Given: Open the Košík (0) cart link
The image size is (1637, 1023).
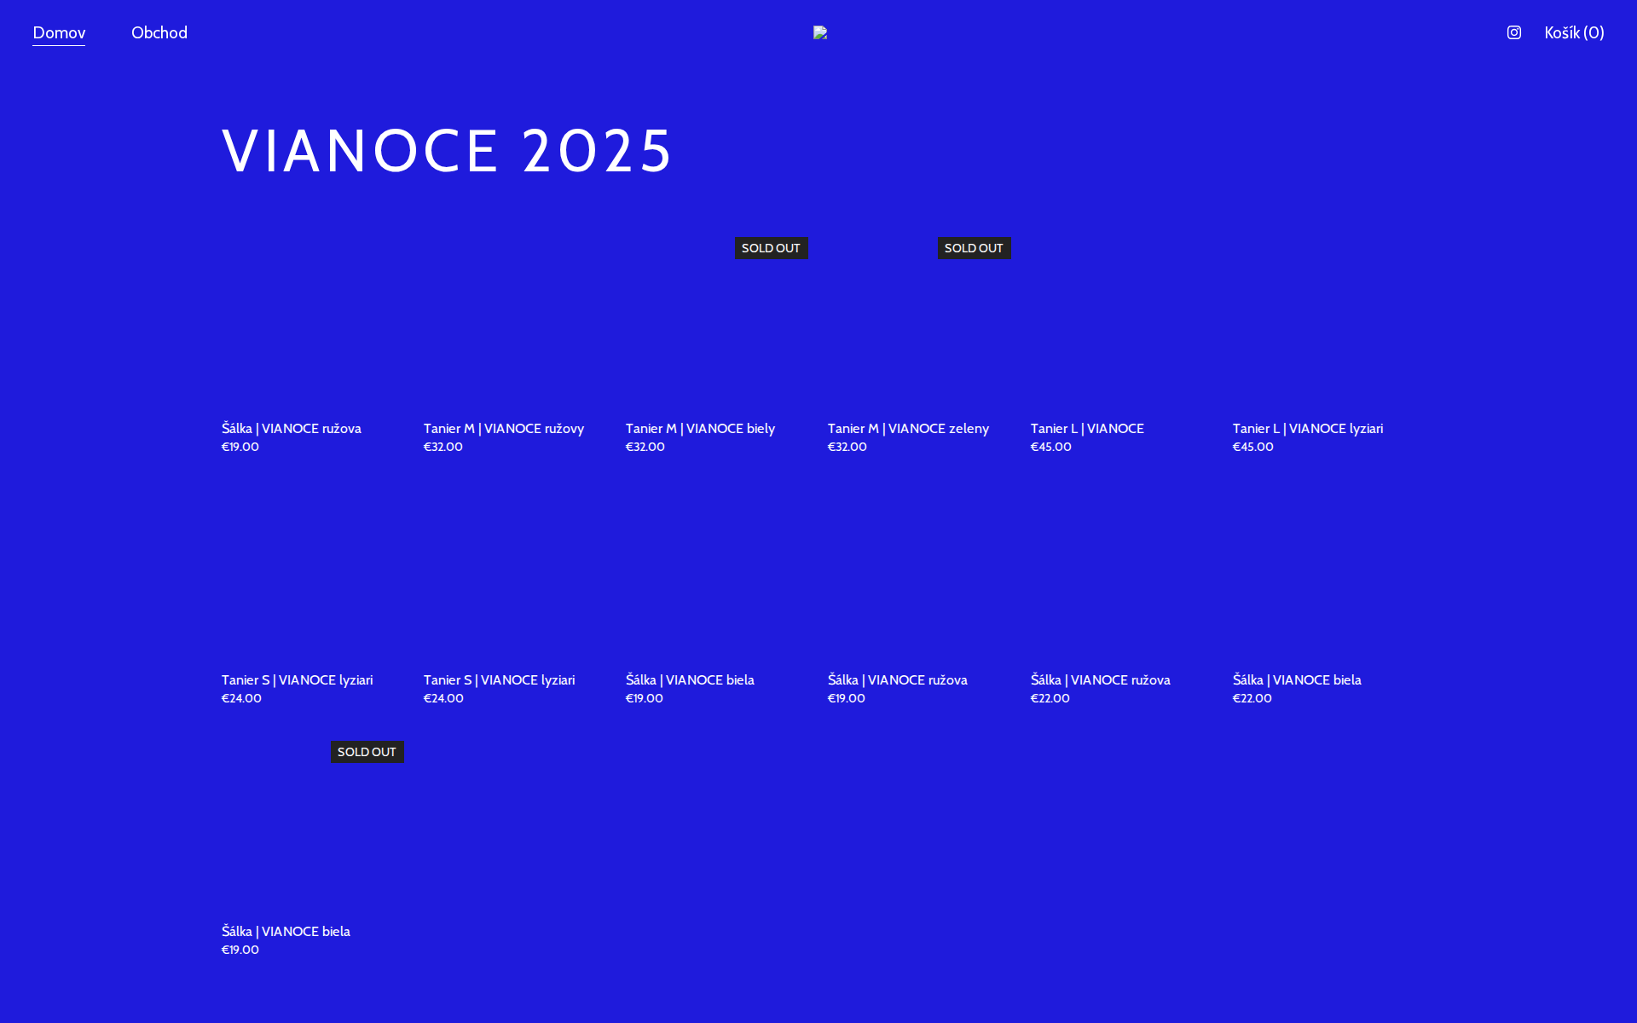Looking at the screenshot, I should pyautogui.click(x=1574, y=32).
